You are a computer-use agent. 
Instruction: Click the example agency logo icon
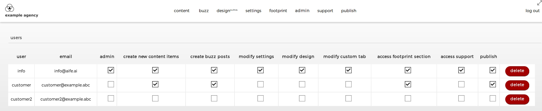(x=10, y=8)
